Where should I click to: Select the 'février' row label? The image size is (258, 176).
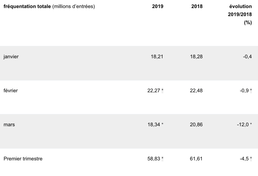point(11,91)
